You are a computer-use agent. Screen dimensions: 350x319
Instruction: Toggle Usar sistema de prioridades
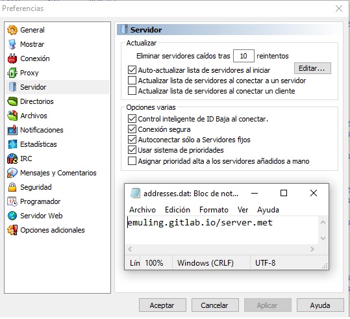(x=132, y=150)
